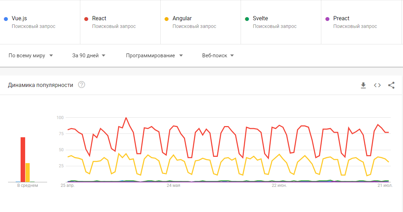Click the red React color dot
Screen dimensions: 403x212
(86, 19)
